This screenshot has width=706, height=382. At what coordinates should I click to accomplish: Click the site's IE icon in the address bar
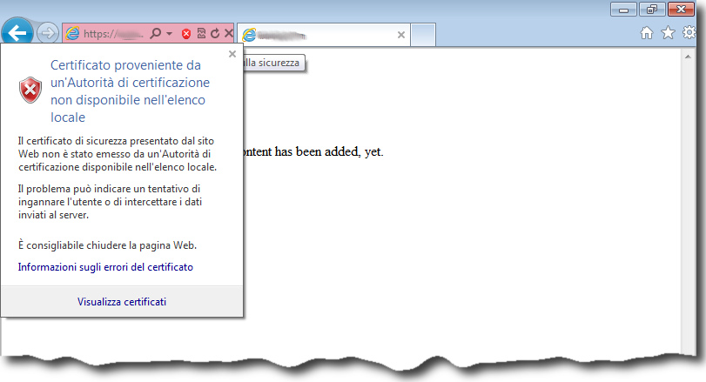coord(73,34)
